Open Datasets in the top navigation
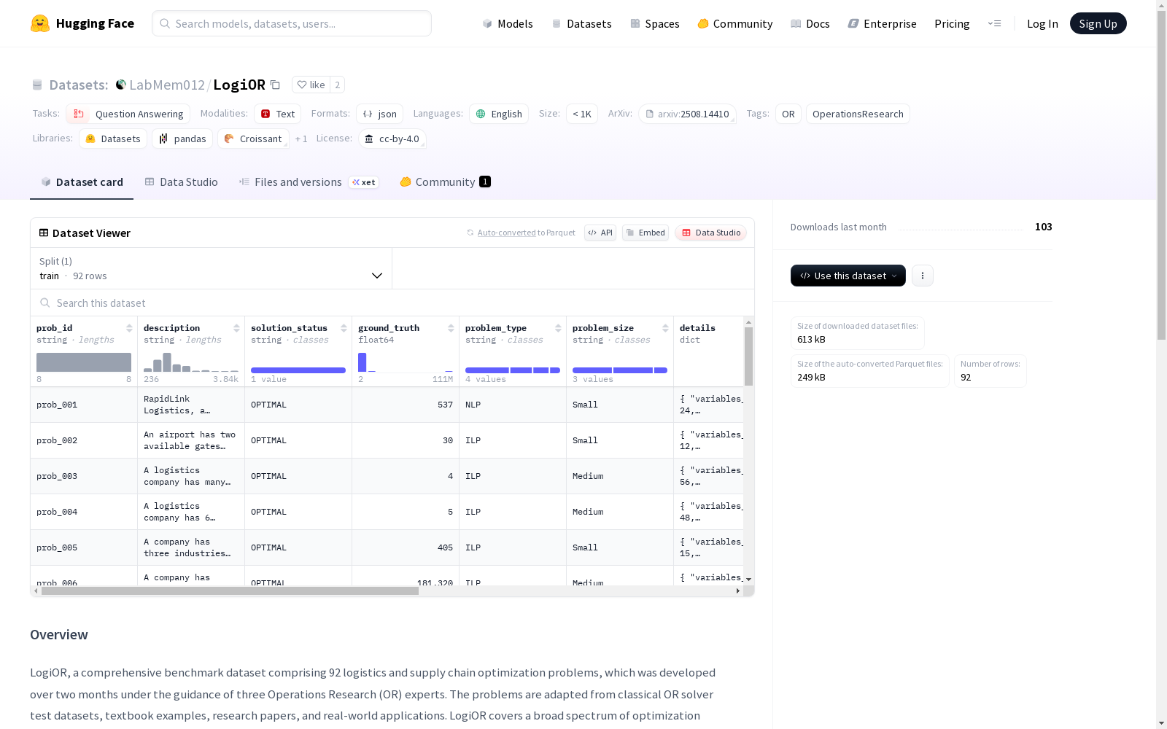Image resolution: width=1167 pixels, height=729 pixels. [x=581, y=23]
